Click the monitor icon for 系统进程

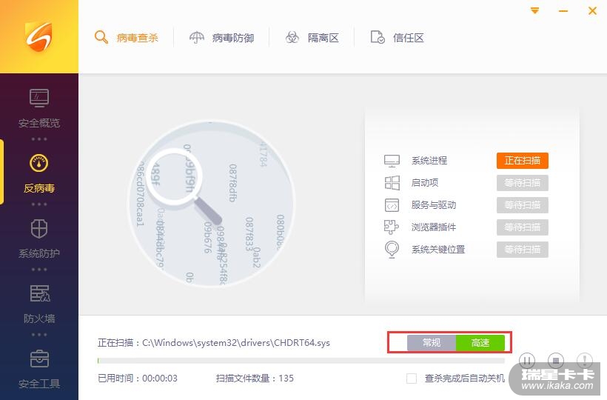click(392, 161)
